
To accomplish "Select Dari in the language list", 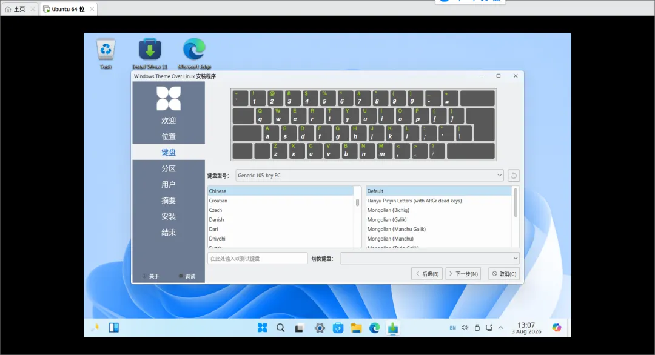I will [281, 229].
